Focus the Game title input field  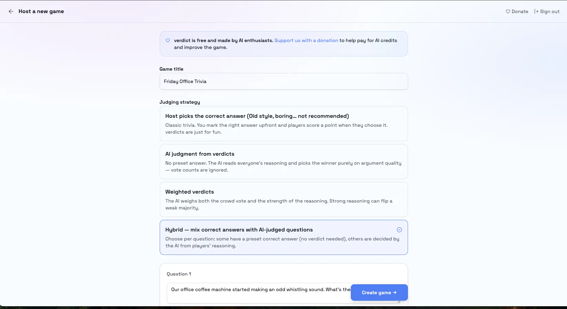[283, 81]
